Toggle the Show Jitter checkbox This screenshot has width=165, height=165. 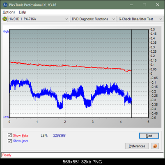(10, 141)
